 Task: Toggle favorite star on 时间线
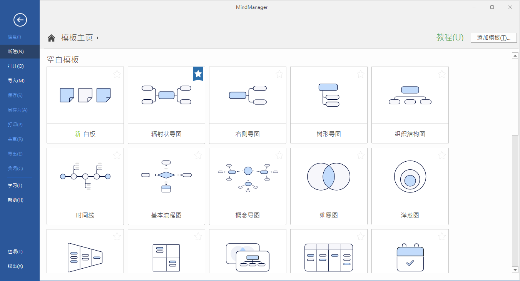(x=117, y=155)
